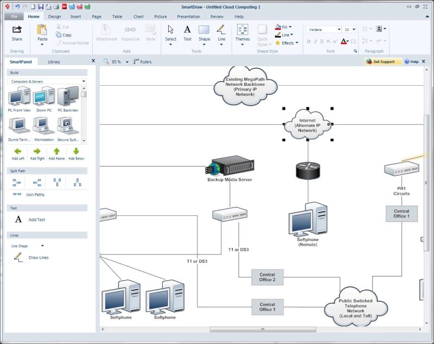Open Computers & Servers library dropdown
This screenshot has width=434, height=344.
pos(84,81)
